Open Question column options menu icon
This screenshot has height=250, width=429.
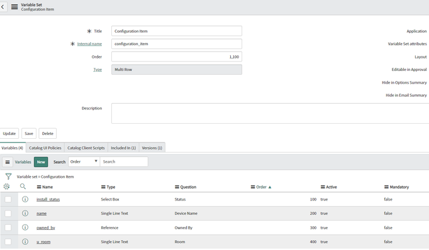point(177,187)
